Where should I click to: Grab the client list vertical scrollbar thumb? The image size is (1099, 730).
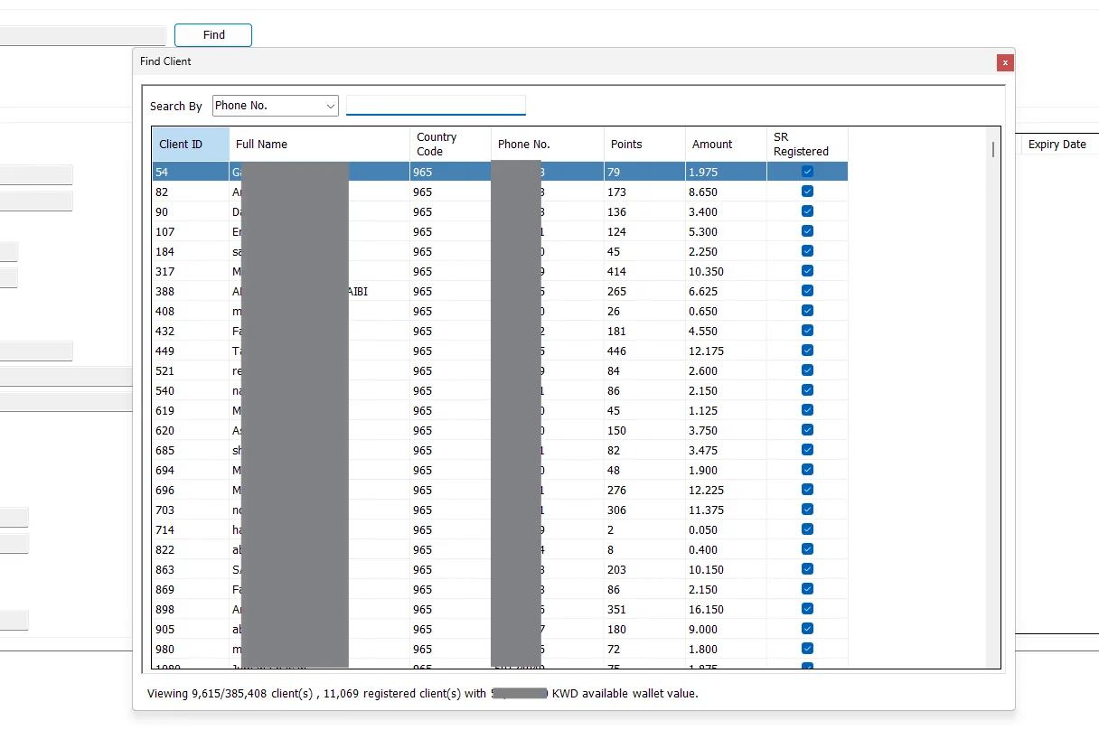click(993, 149)
